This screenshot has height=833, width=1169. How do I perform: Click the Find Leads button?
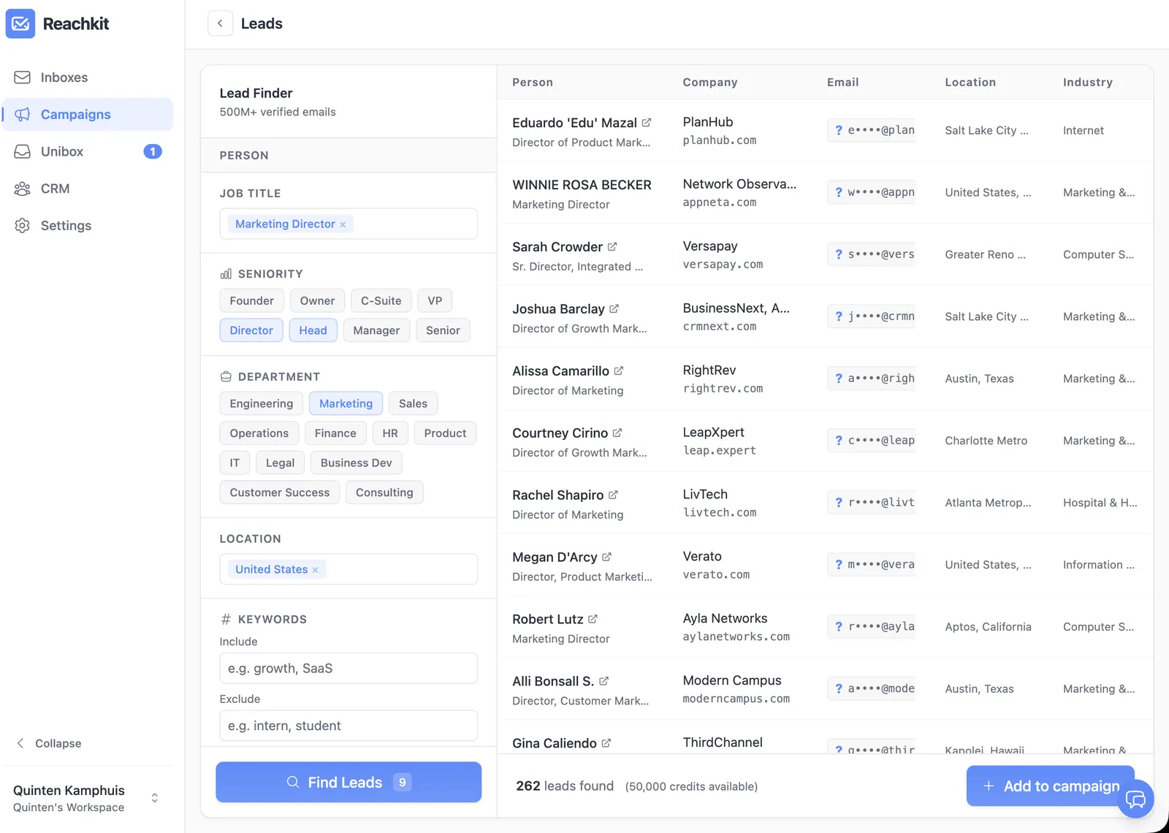click(349, 782)
